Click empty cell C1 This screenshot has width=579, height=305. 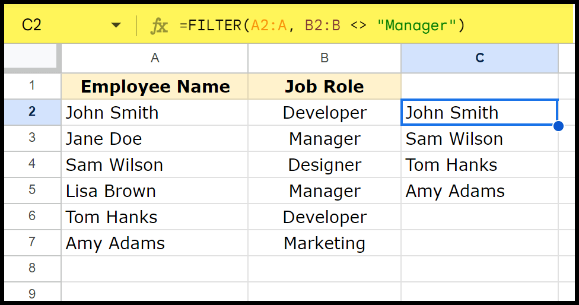479,86
